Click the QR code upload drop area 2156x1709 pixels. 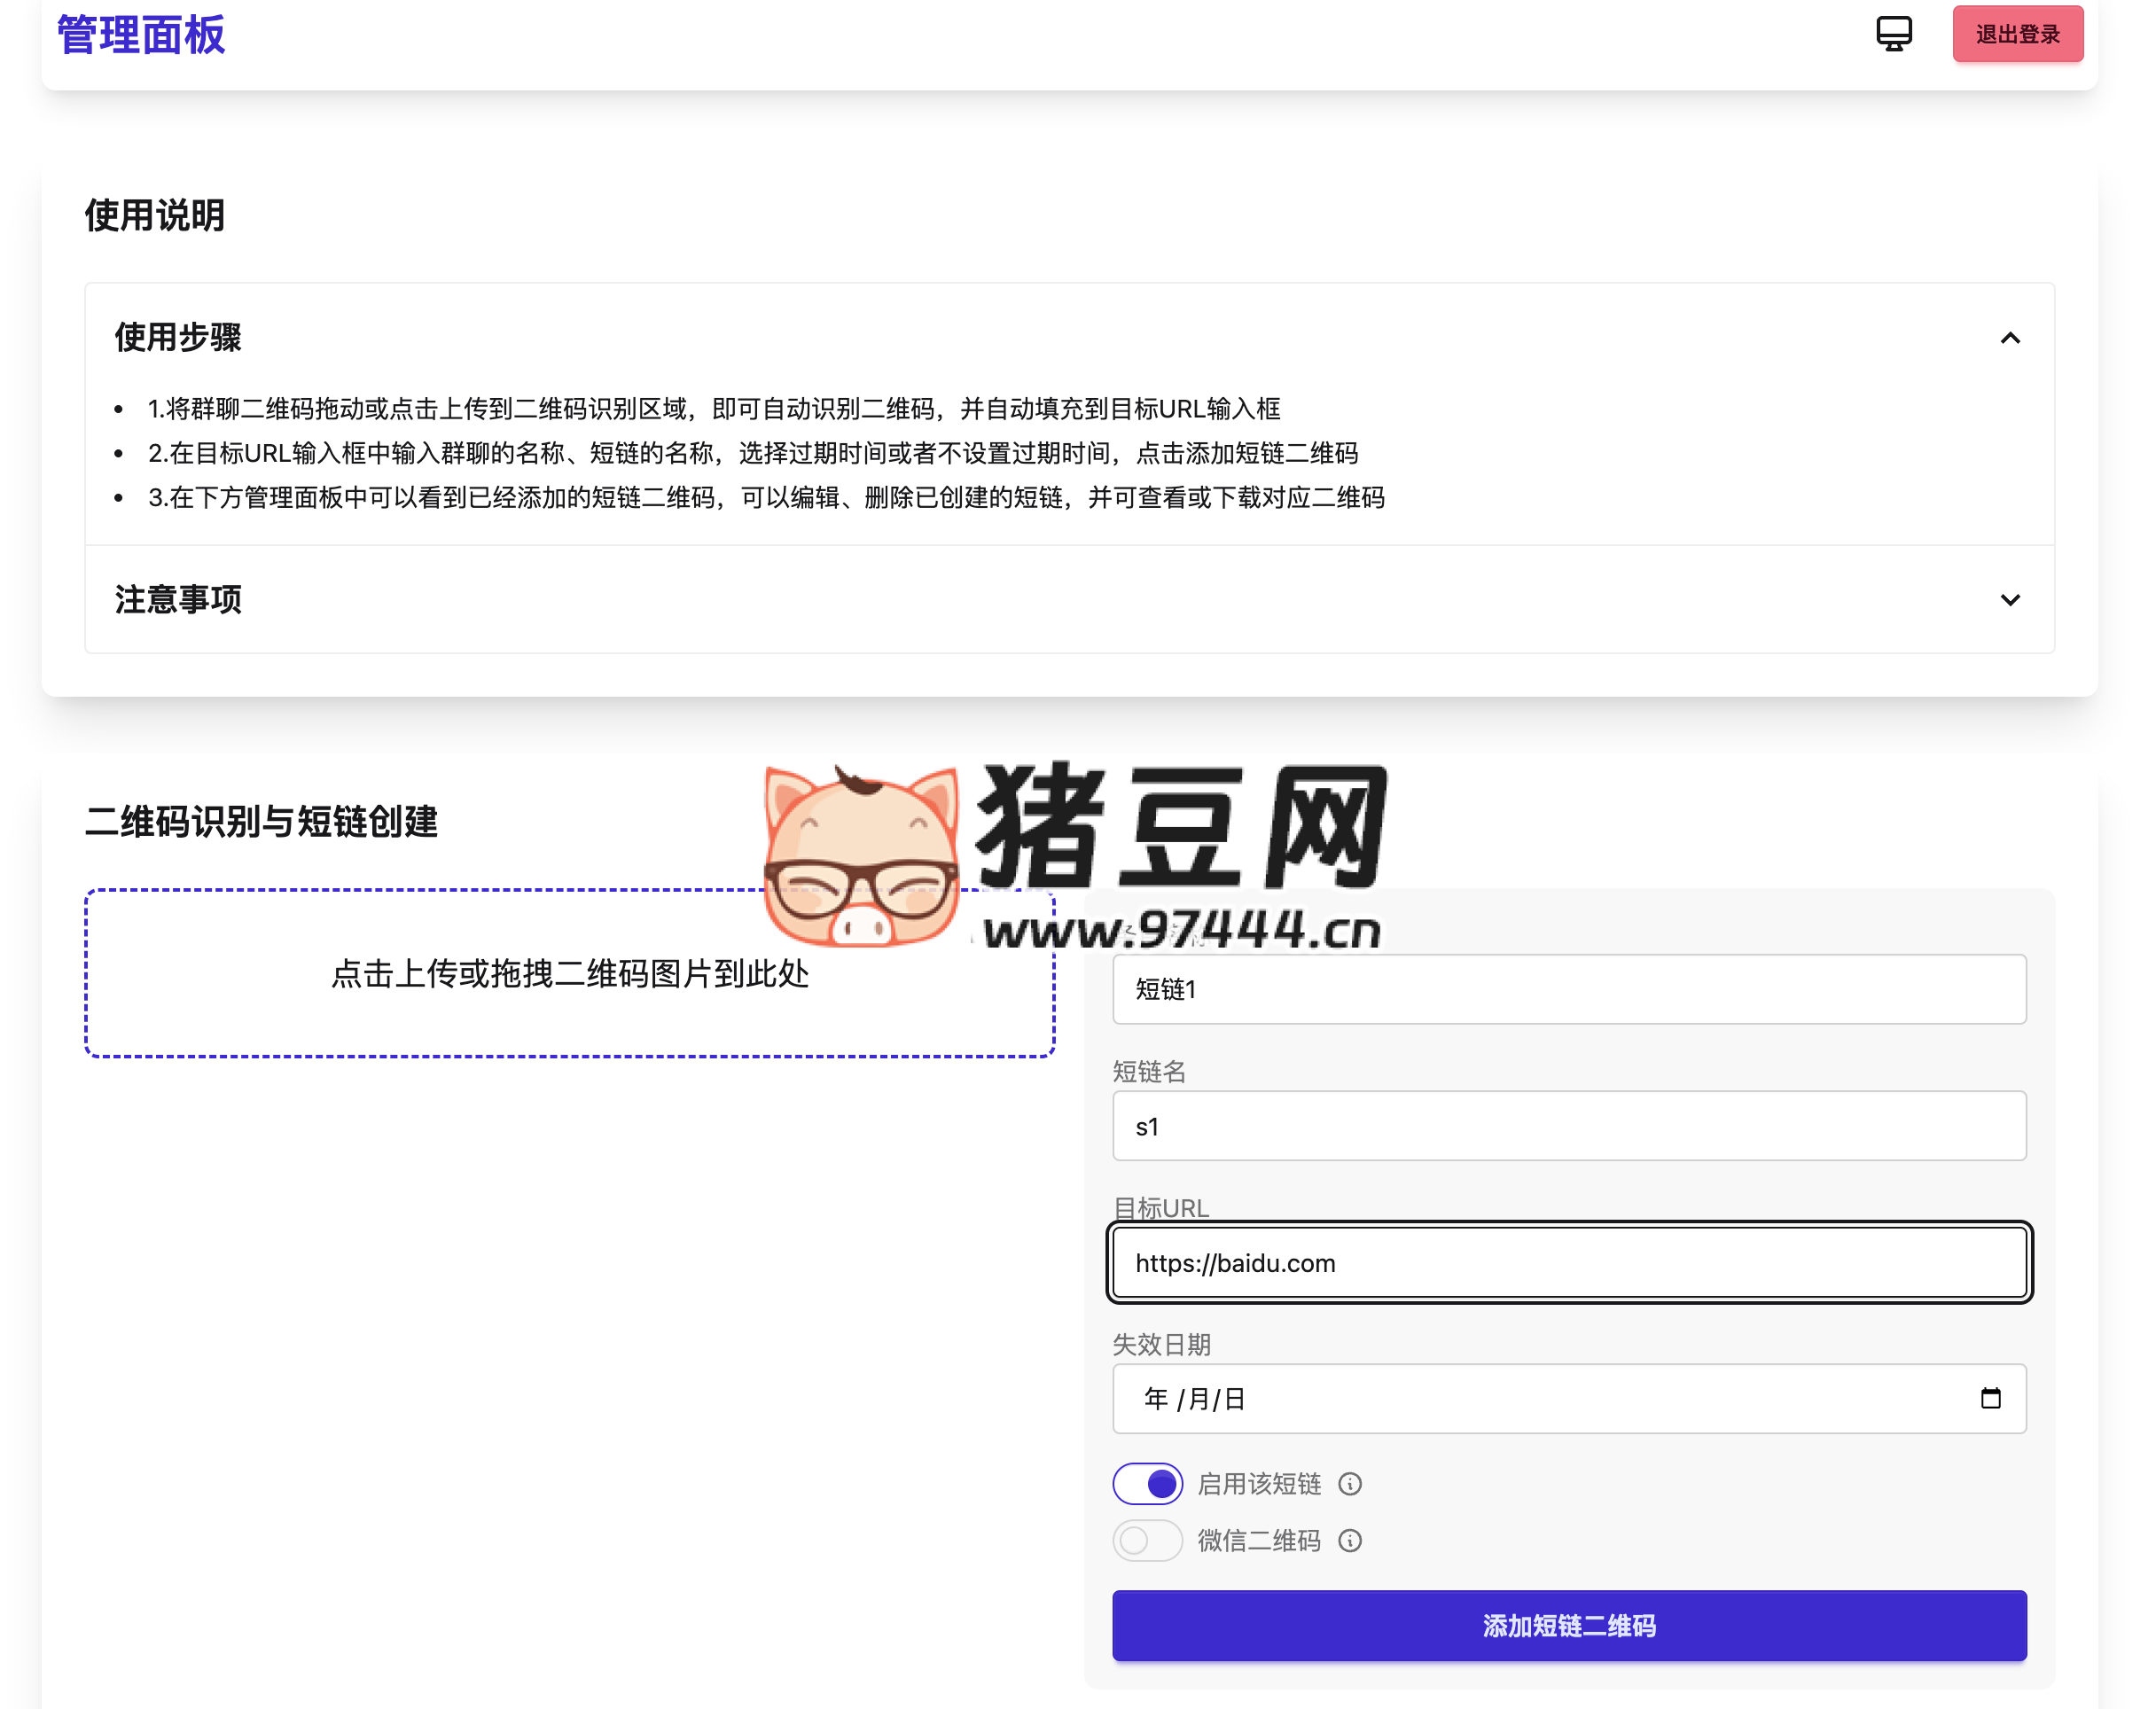point(569,973)
